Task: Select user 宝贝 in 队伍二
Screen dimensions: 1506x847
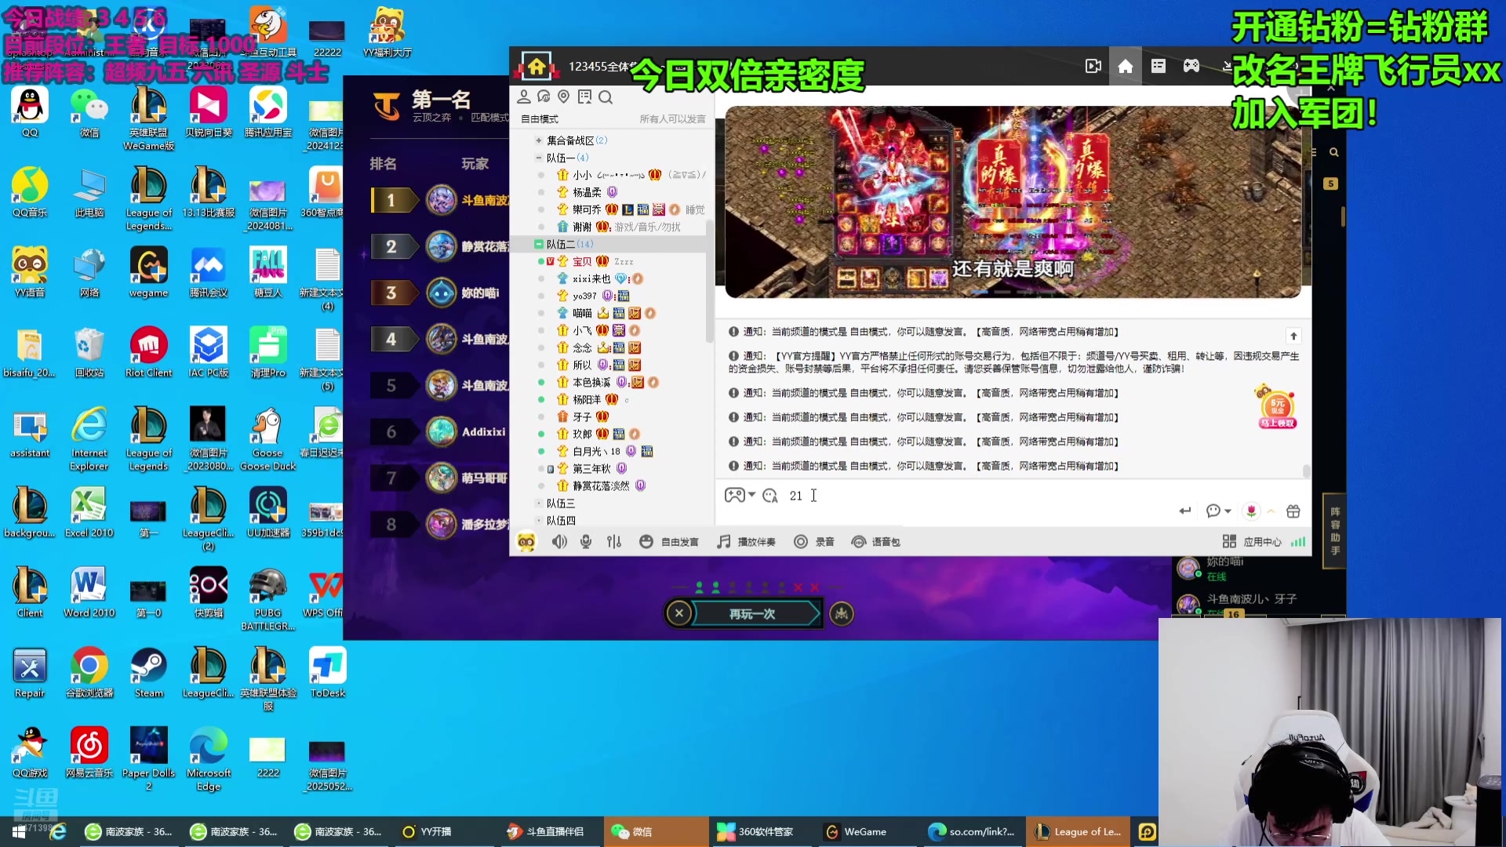Action: coord(582,261)
